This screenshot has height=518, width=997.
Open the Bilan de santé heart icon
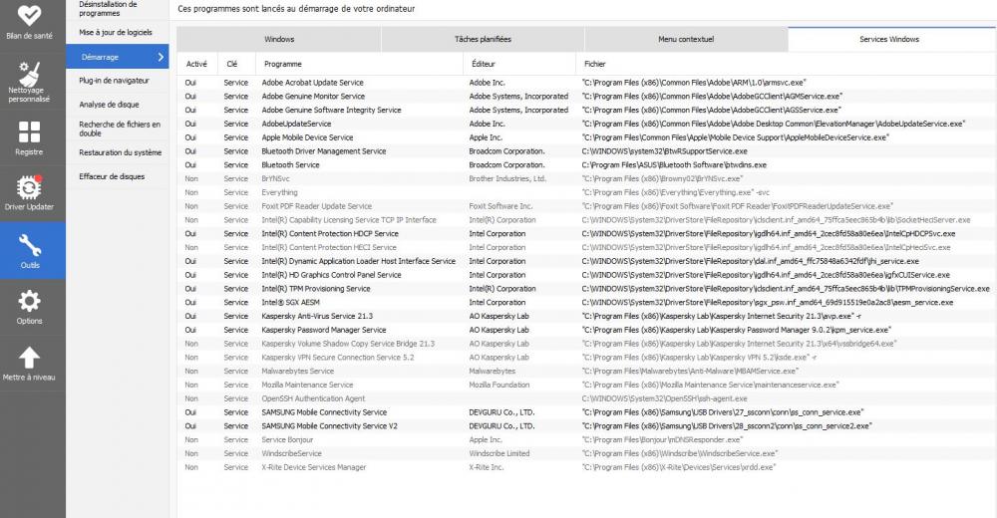tap(29, 15)
